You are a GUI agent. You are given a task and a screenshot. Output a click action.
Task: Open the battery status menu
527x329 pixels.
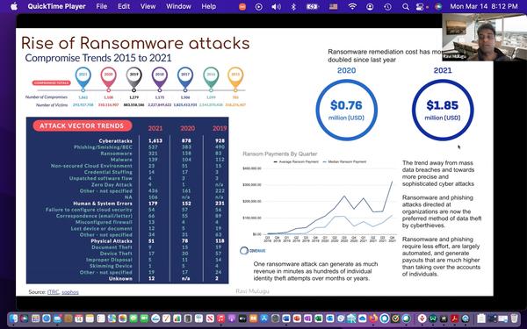click(312, 7)
